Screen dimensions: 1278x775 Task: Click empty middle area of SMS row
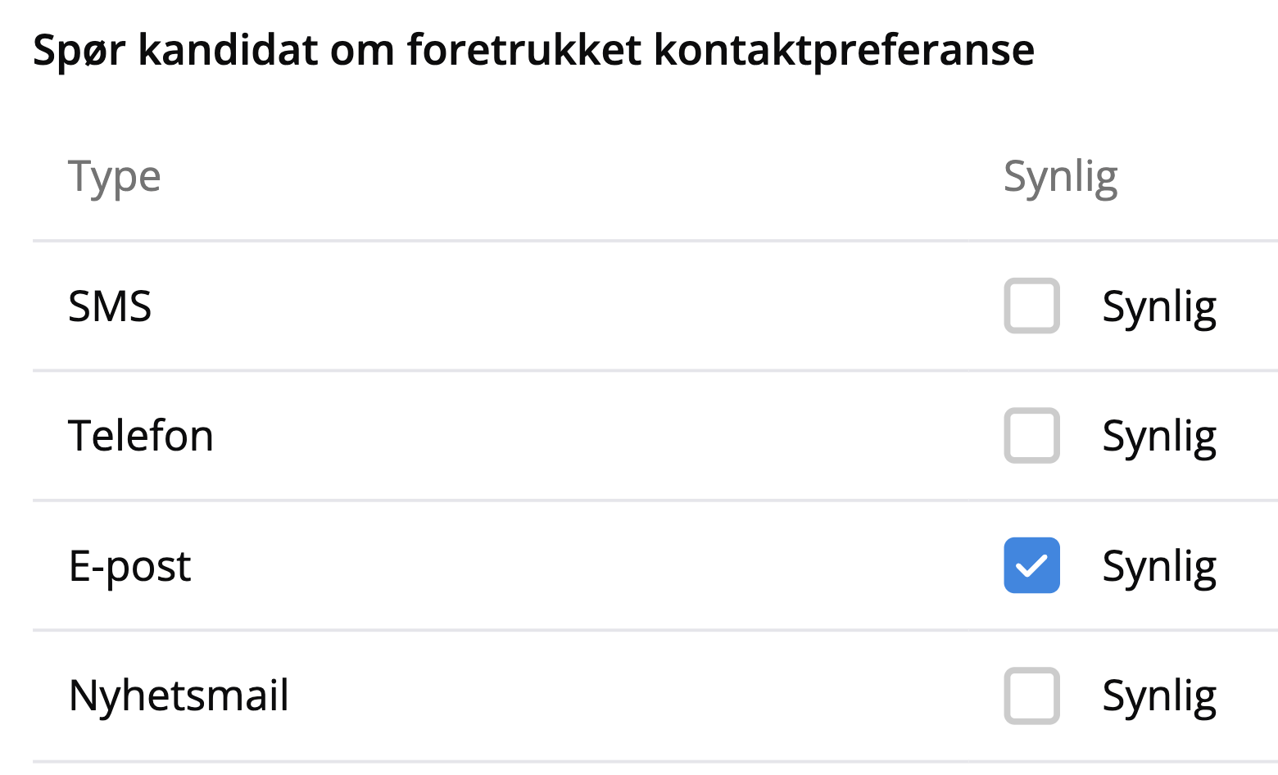573,307
